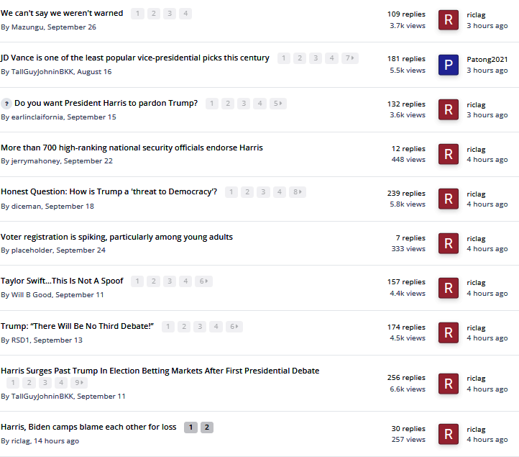Click riclag avatar on Voter registration topic
Image resolution: width=519 pixels, height=457 pixels.
pos(449,243)
